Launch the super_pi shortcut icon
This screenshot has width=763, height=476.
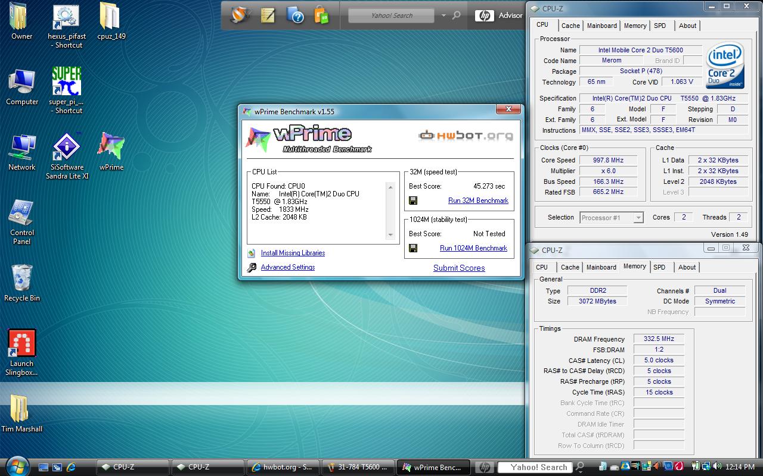[66, 82]
